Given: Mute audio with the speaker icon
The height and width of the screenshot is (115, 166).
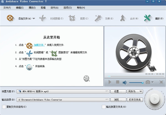Looking at the screenshot, I should pos(124,83).
